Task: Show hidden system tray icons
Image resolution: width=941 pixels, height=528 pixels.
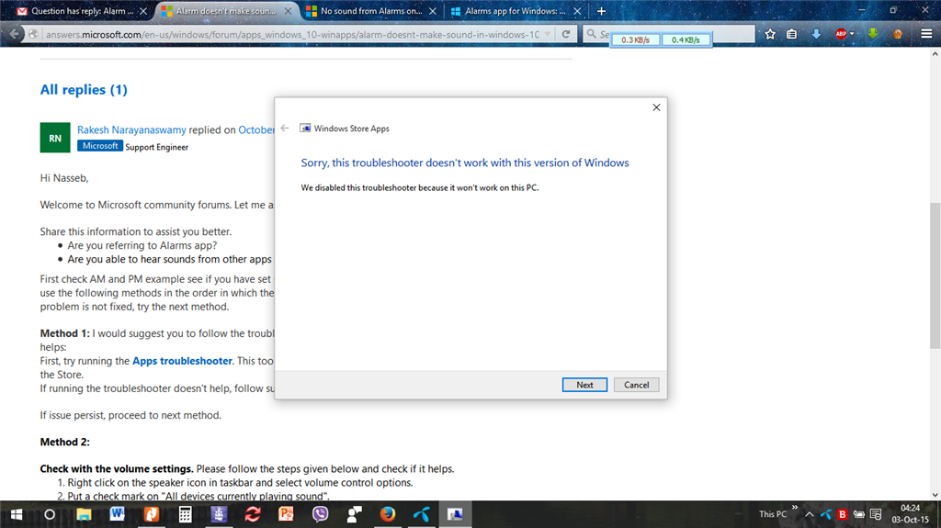Action: pyautogui.click(x=809, y=514)
